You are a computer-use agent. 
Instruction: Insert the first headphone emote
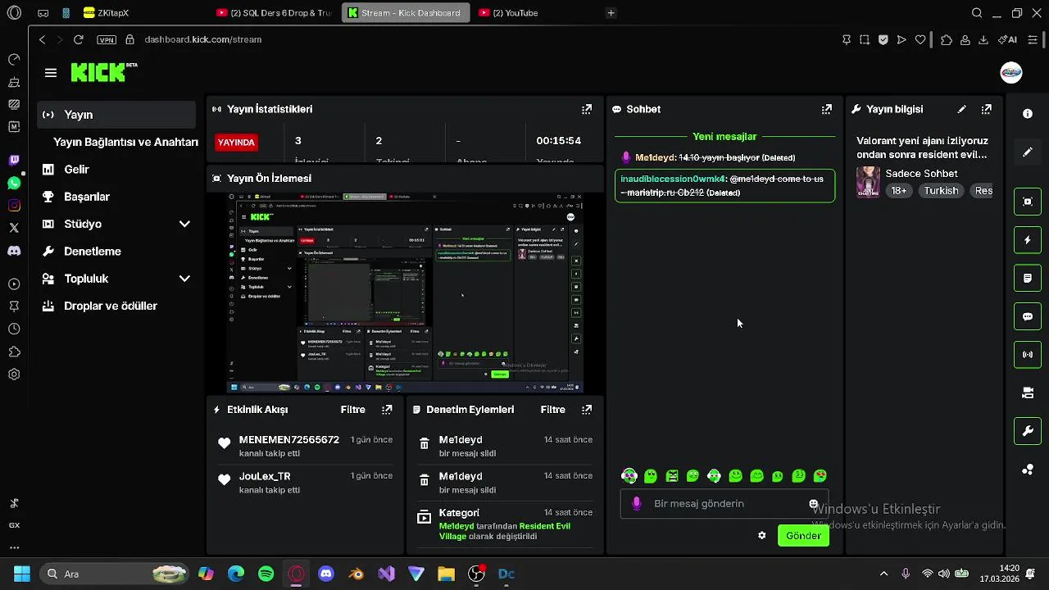click(x=629, y=476)
